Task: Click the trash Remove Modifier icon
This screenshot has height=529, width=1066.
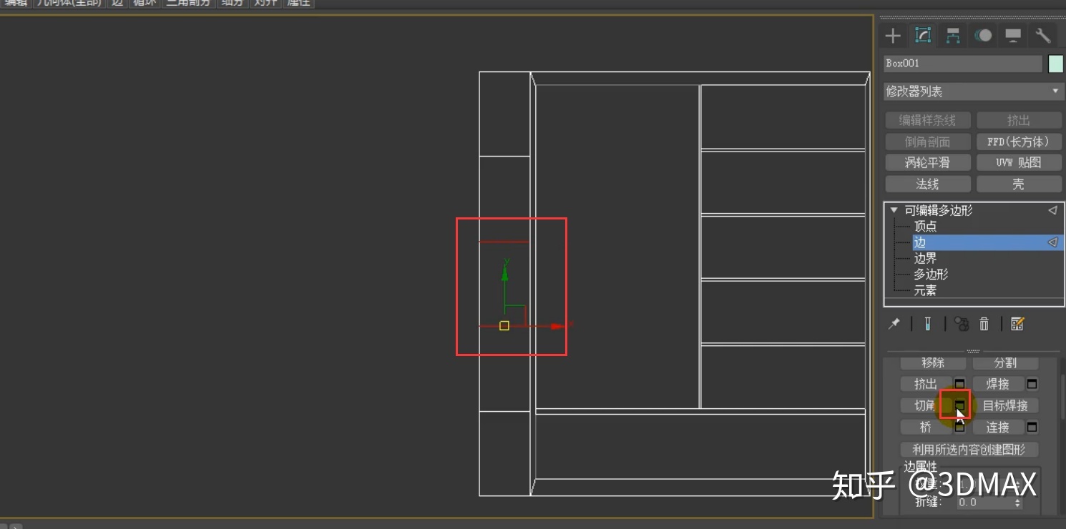Action: click(x=984, y=324)
